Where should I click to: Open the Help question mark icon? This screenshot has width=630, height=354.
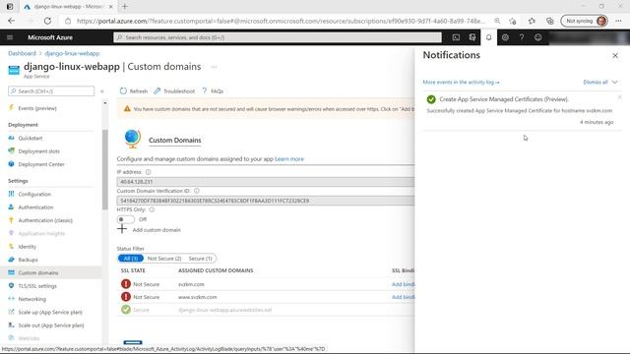(522, 37)
